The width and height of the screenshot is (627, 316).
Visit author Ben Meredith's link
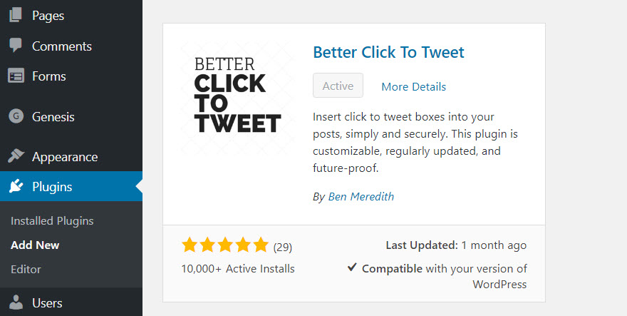tap(361, 196)
